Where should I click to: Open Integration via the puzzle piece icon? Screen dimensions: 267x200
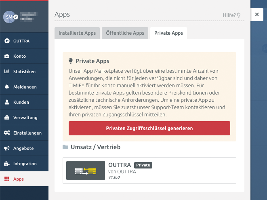7,163
